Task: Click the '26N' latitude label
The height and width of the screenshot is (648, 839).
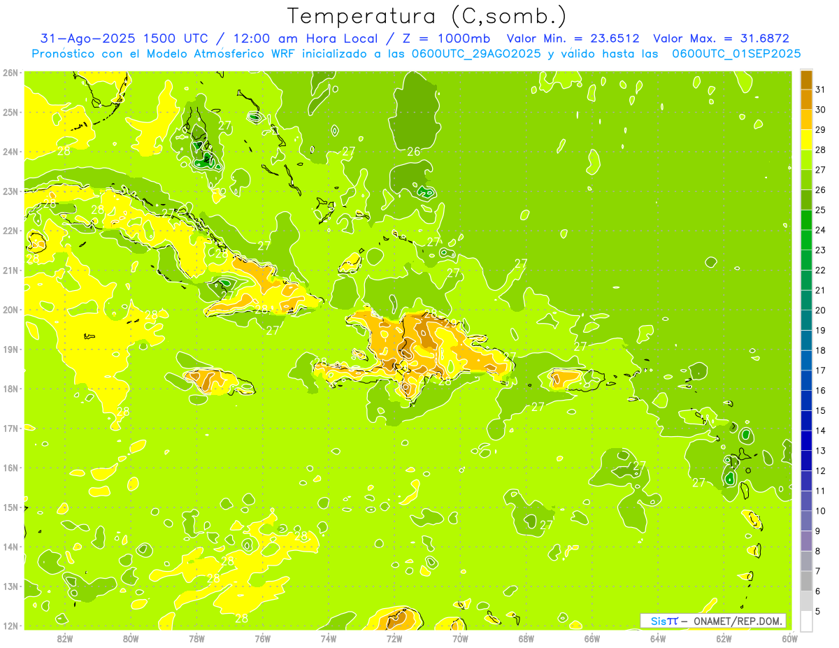Action: point(10,73)
